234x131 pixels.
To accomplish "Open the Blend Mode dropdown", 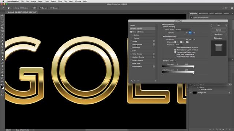I will pos(183,30).
